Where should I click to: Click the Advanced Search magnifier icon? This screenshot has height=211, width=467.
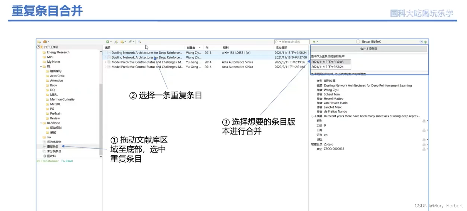click(x=139, y=42)
